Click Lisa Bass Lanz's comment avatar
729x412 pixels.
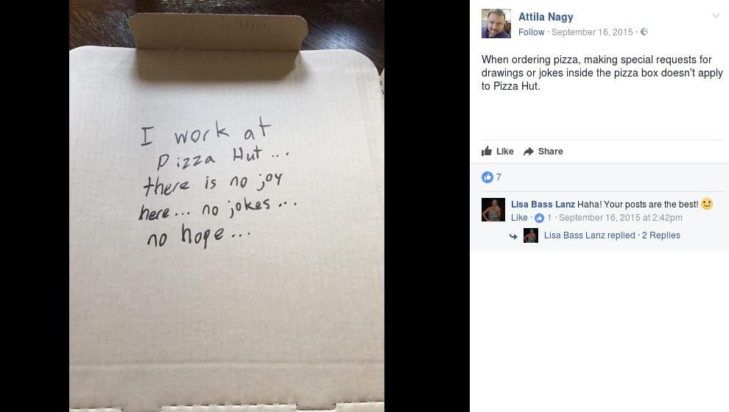493,210
